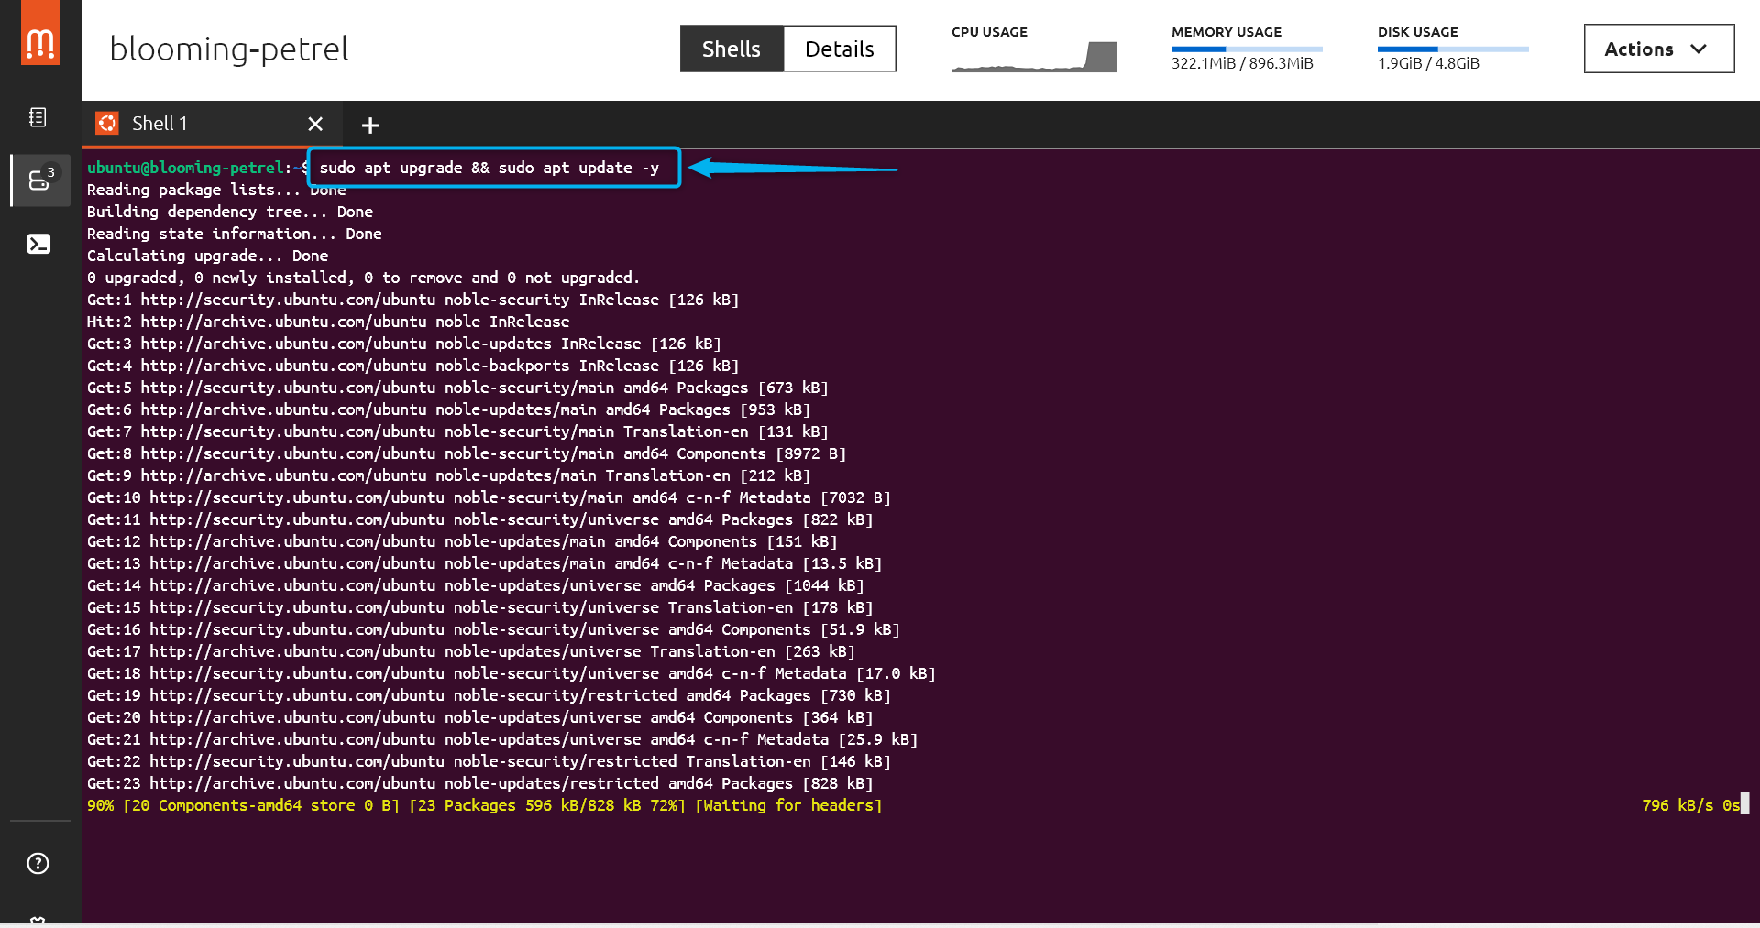The image size is (1760, 928).
Task: Click the CPU USAGE label
Action: 989,32
